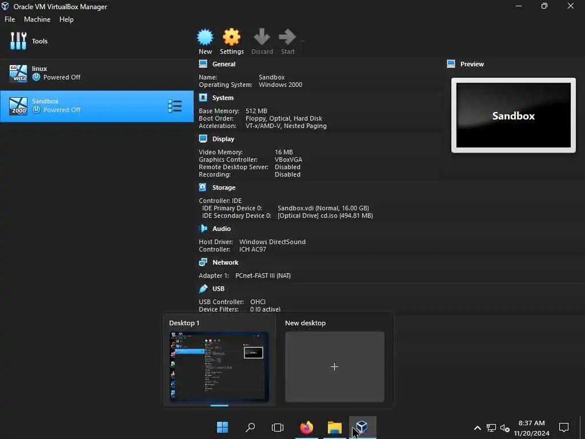The height and width of the screenshot is (439, 585).
Task: Click the OHCI USB controller value
Action: click(x=258, y=302)
